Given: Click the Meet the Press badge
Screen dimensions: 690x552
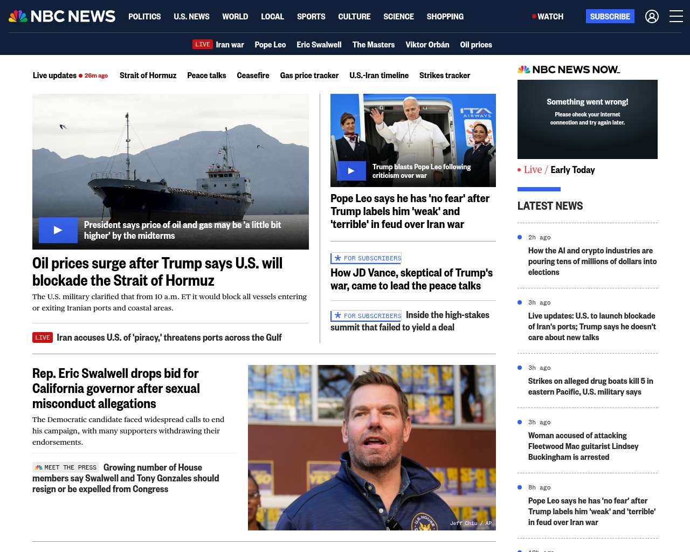Looking at the screenshot, I should tap(66, 467).
